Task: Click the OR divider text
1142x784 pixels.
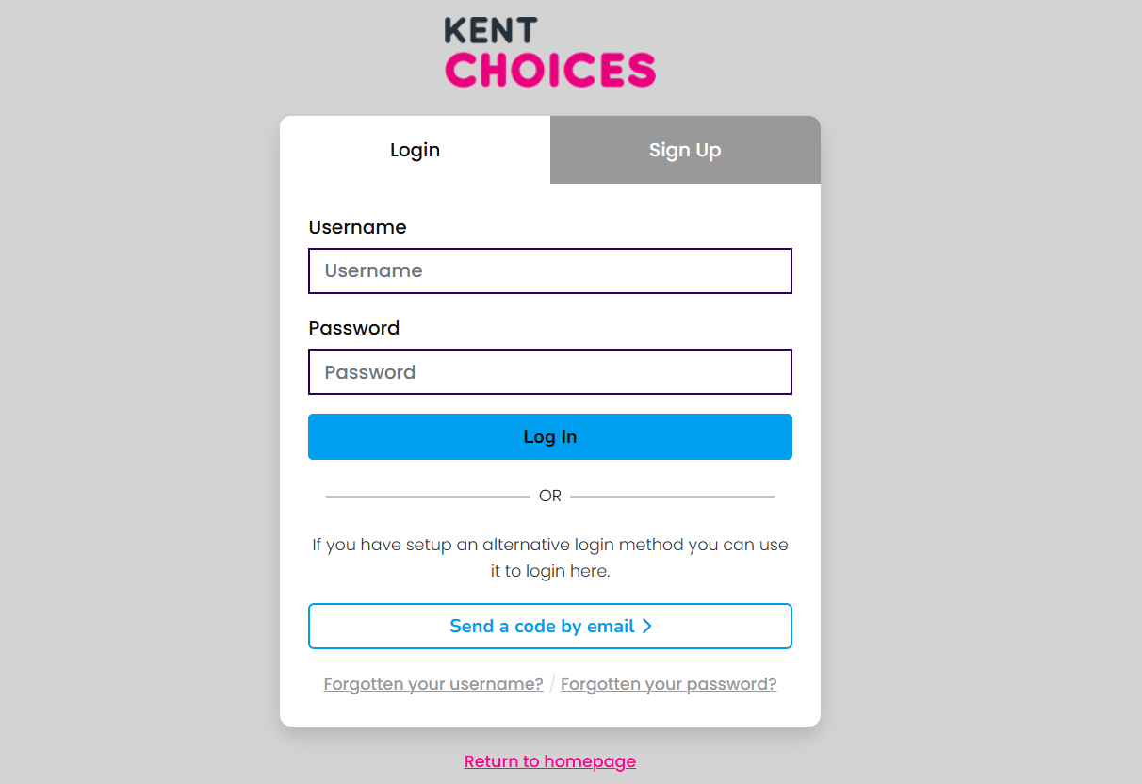Action: pyautogui.click(x=550, y=497)
